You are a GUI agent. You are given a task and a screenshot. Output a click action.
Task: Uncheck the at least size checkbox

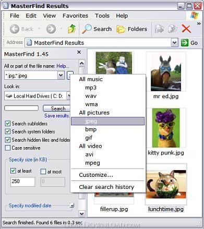pyautogui.click(x=13, y=171)
